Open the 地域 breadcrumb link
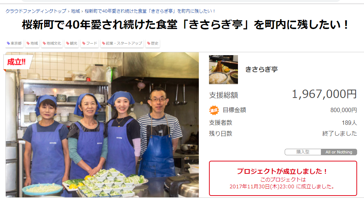 pos(75,11)
